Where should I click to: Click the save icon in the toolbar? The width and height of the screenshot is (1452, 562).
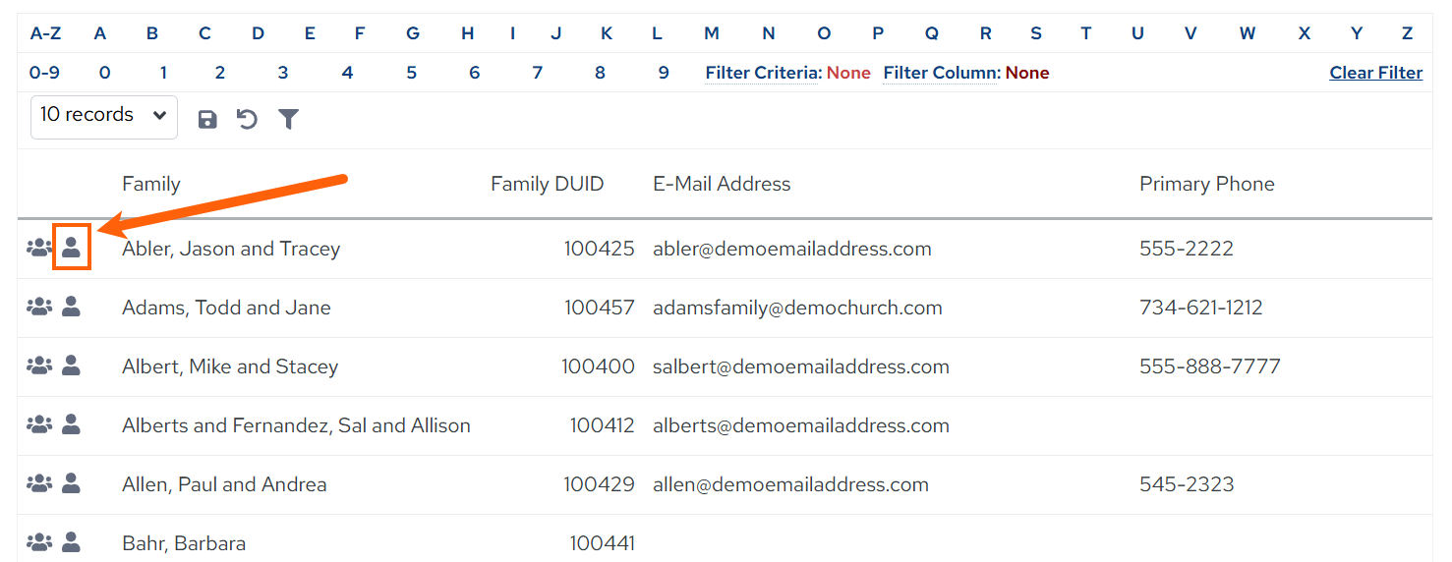pyautogui.click(x=207, y=120)
